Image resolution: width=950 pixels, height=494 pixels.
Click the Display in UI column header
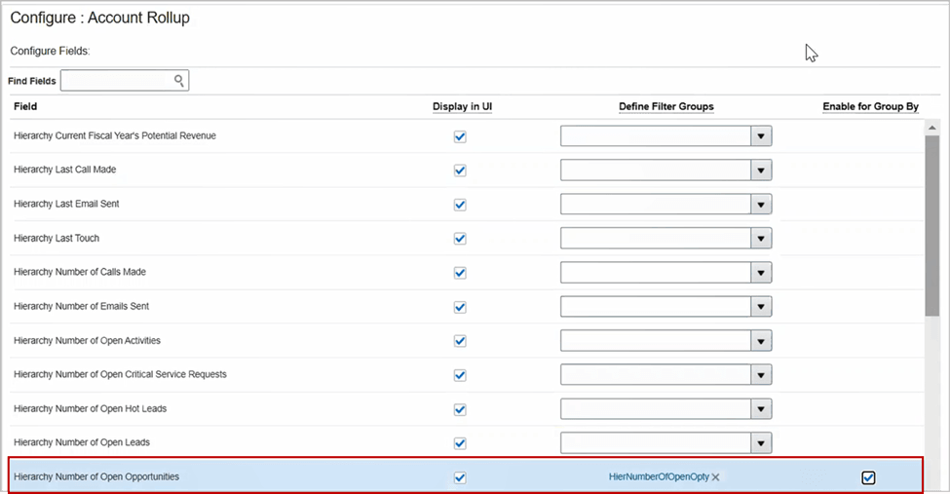[x=462, y=106]
